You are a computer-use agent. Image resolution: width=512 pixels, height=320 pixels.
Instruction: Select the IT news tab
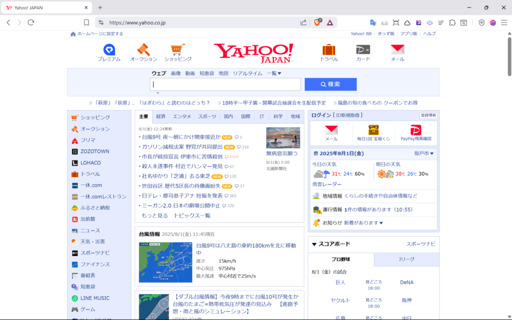(262, 116)
